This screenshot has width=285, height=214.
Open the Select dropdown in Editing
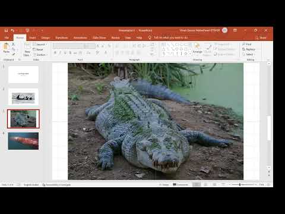249,54
